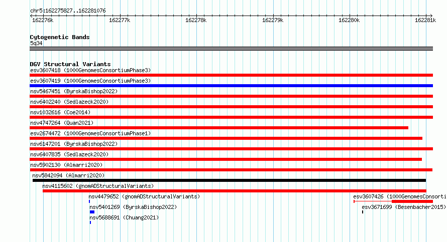Viewport: 447px width, 242px height.
Task: Click nsv6147201 (ByrskaBishop2022) label
Action: [74, 144]
